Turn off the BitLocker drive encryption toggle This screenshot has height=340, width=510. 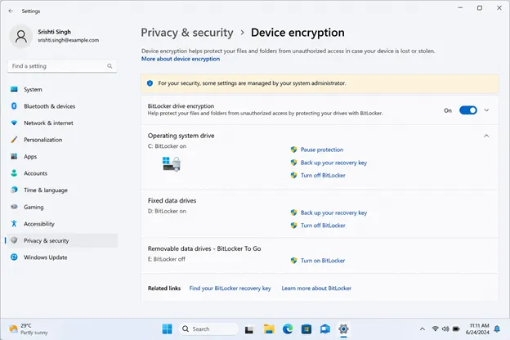coord(468,110)
